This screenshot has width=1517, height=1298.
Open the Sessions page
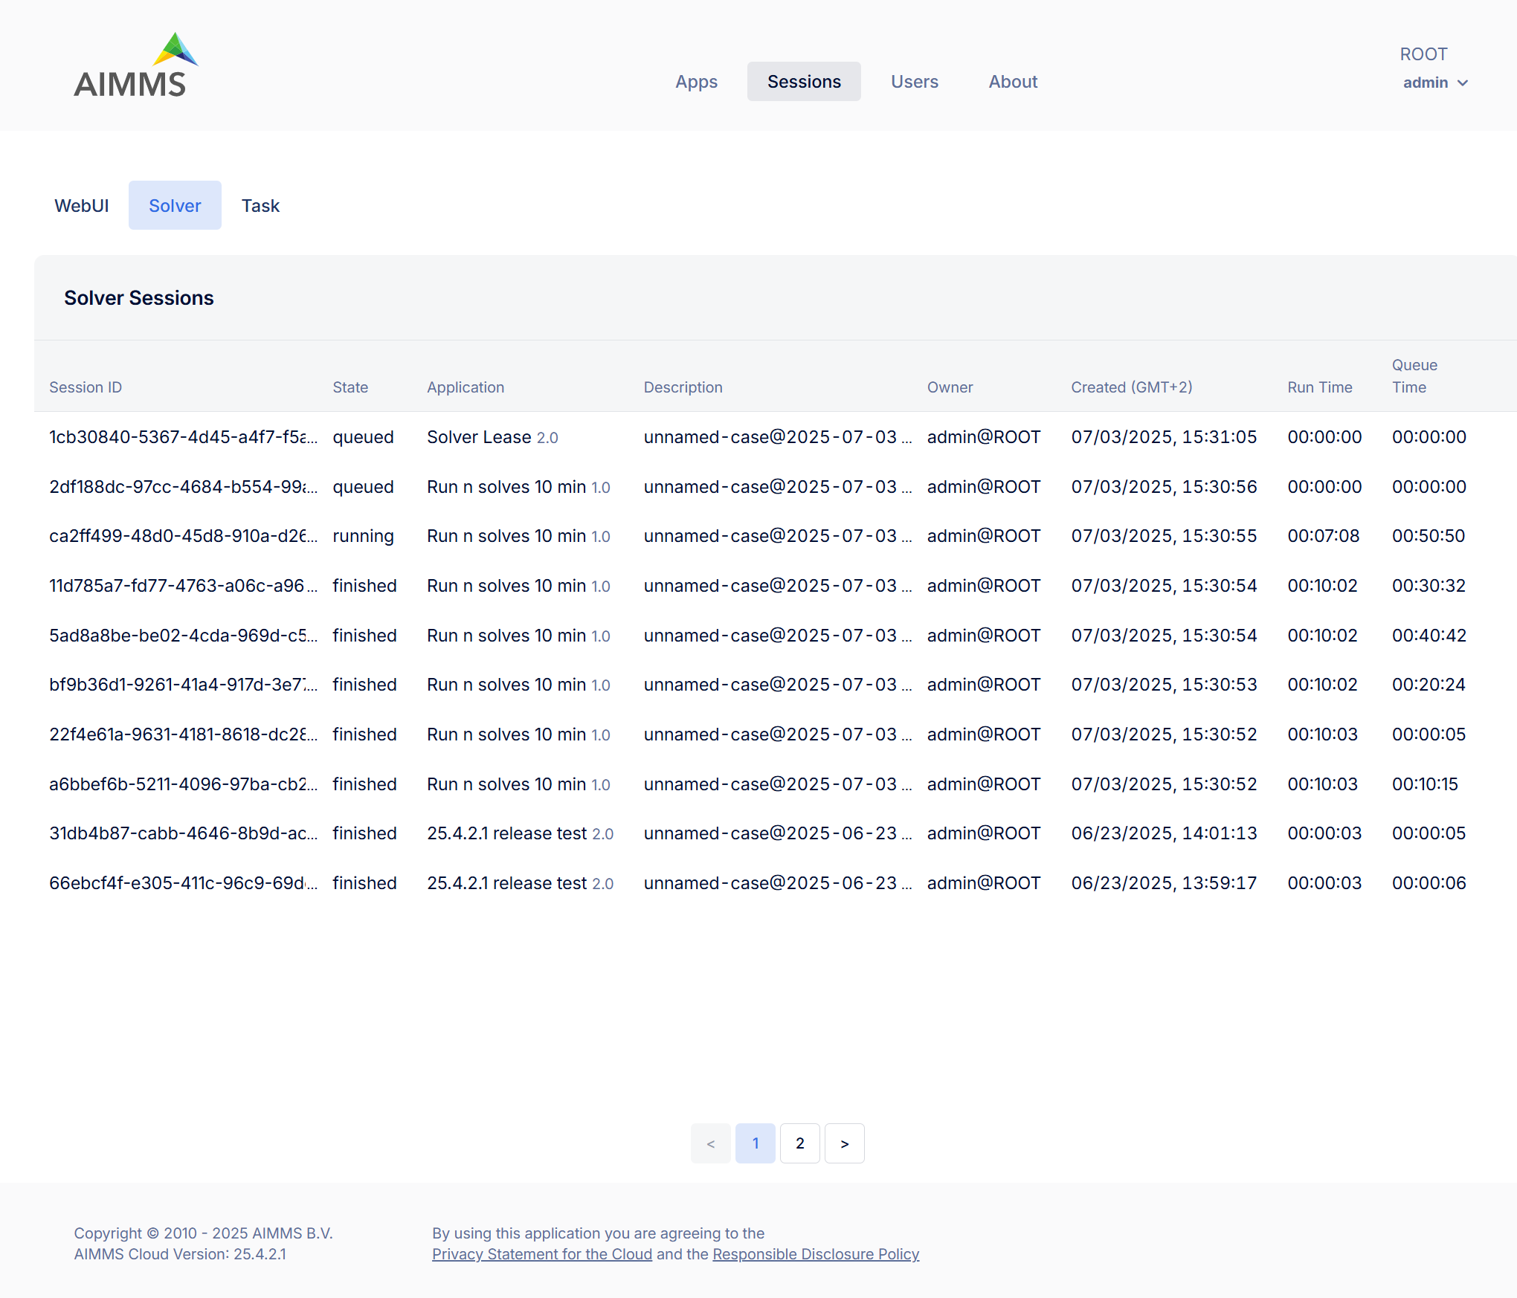(804, 82)
